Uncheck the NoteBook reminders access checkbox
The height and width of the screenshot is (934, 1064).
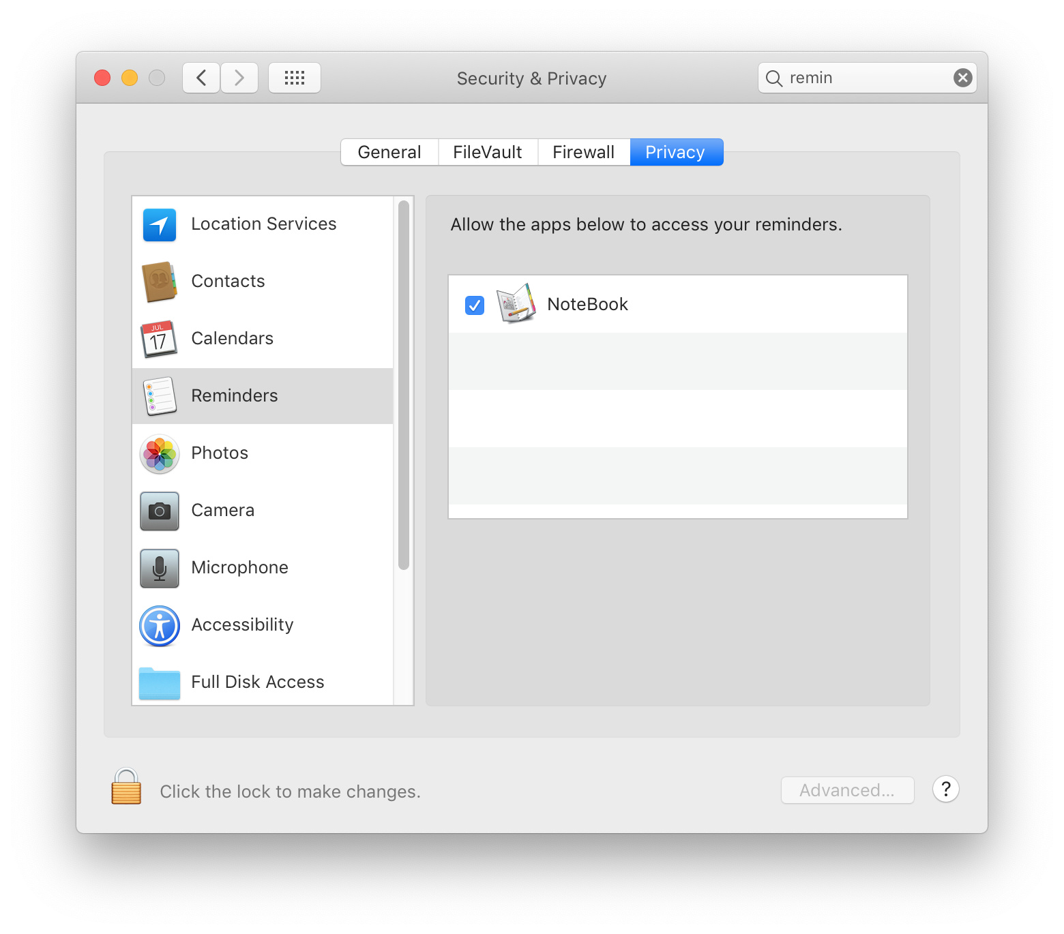[475, 305]
